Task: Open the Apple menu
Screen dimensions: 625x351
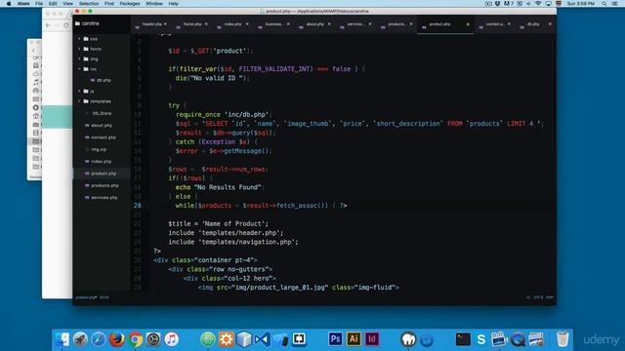Action: [9, 4]
